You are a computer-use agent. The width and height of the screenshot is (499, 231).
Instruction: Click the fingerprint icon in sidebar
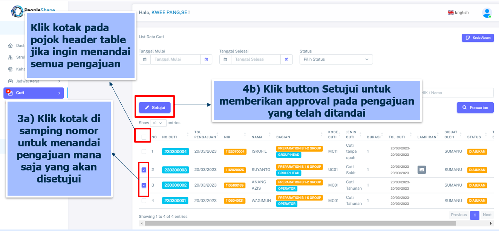(x=10, y=69)
